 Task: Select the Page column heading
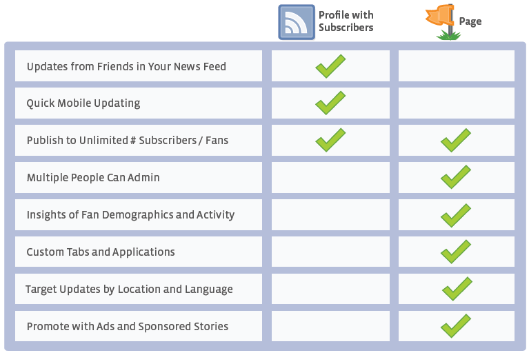point(470,21)
